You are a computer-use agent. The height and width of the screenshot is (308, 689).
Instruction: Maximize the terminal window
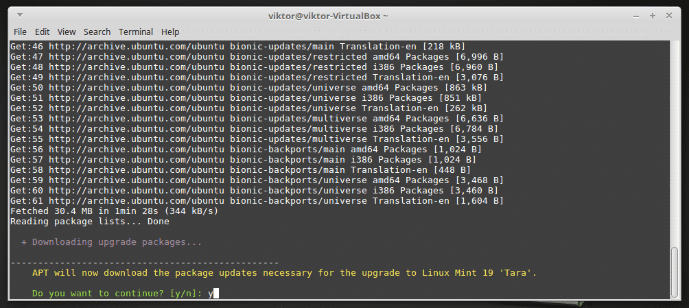coord(652,14)
